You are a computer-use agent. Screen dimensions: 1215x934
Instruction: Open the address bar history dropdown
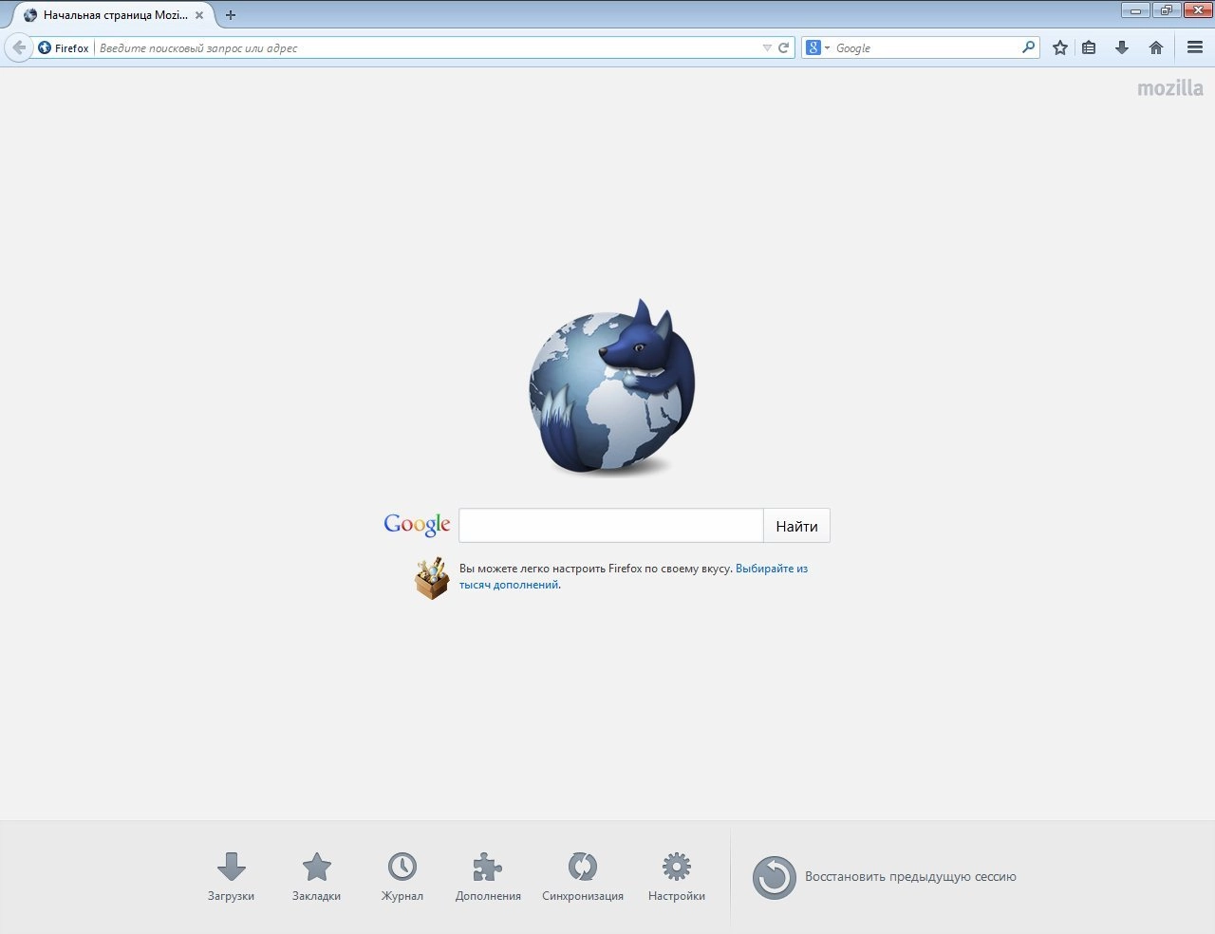click(x=767, y=47)
